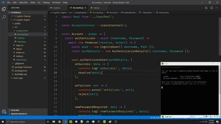
Task: Click the braces icon beside package.json
Action: [13, 71]
